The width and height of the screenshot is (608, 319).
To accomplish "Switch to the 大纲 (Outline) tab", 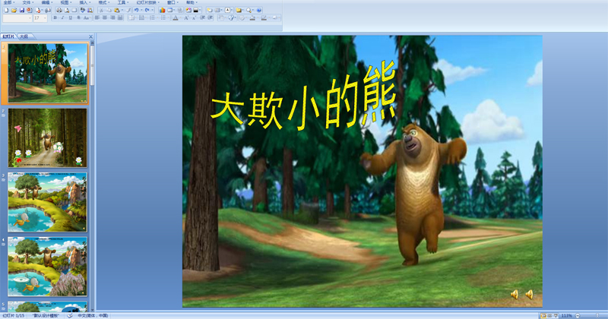I will coord(24,36).
